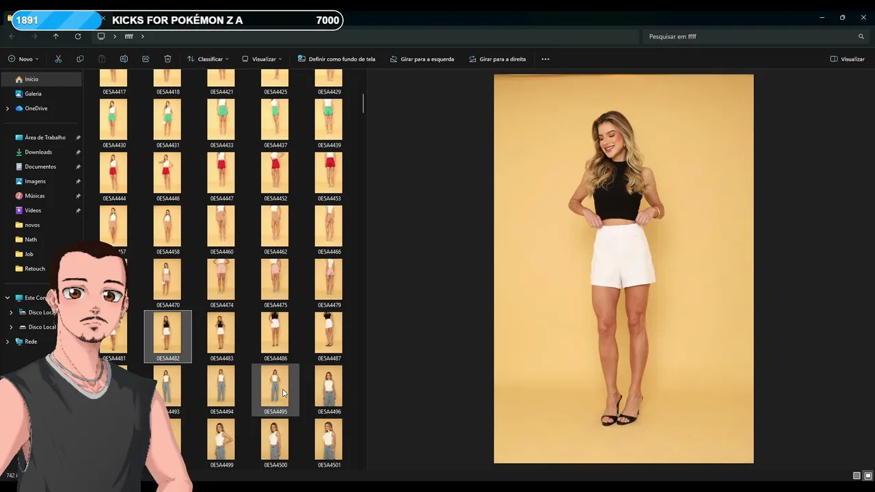Unpin Downloads using its pin icon
Viewport: 875px width, 492px height.
click(78, 152)
